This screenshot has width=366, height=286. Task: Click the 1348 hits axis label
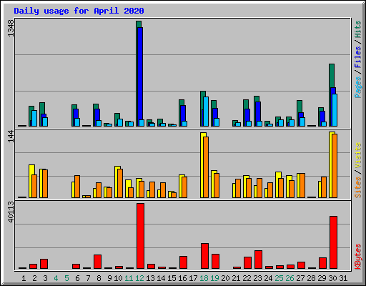(x=11, y=29)
